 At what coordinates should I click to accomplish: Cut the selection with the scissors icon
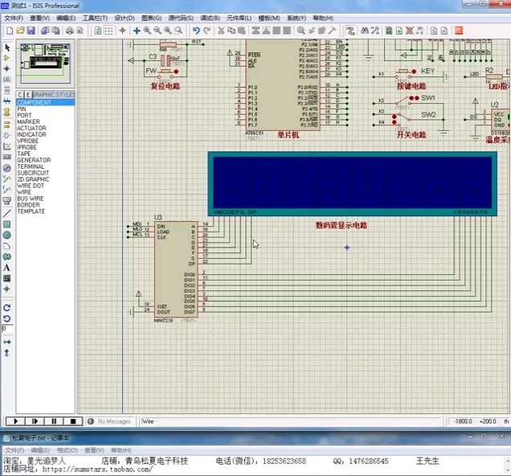[221, 31]
